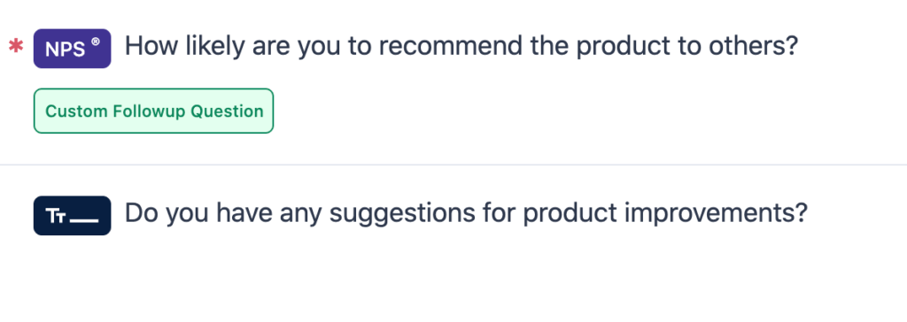
Task: Click the "NPS" letters inside the purple badge
Action: tap(66, 50)
